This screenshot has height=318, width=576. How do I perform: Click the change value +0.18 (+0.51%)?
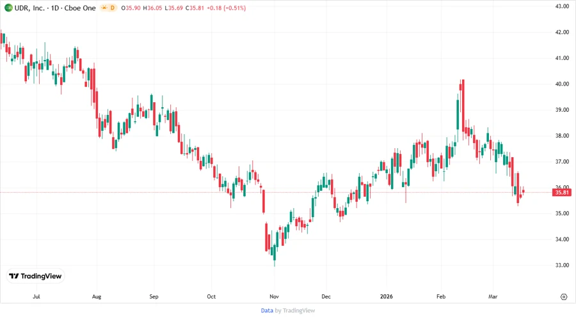coord(227,8)
